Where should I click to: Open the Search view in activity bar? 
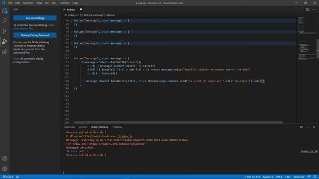click(4, 21)
